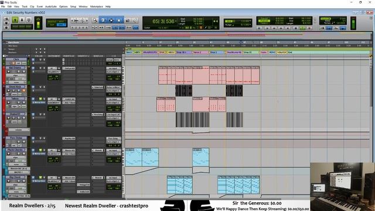This screenshot has height=211, width=375.
Task: Mute the Big Chord track
Action: pyautogui.click(x=23, y=181)
